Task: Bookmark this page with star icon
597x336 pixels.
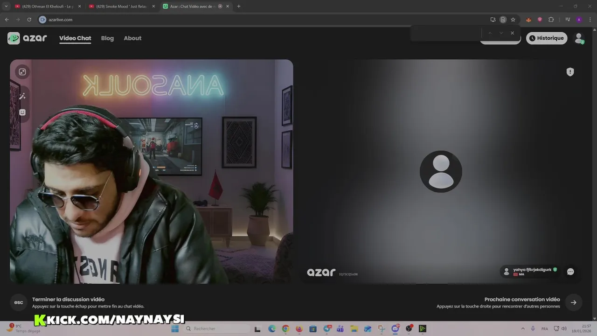Action: (513, 20)
